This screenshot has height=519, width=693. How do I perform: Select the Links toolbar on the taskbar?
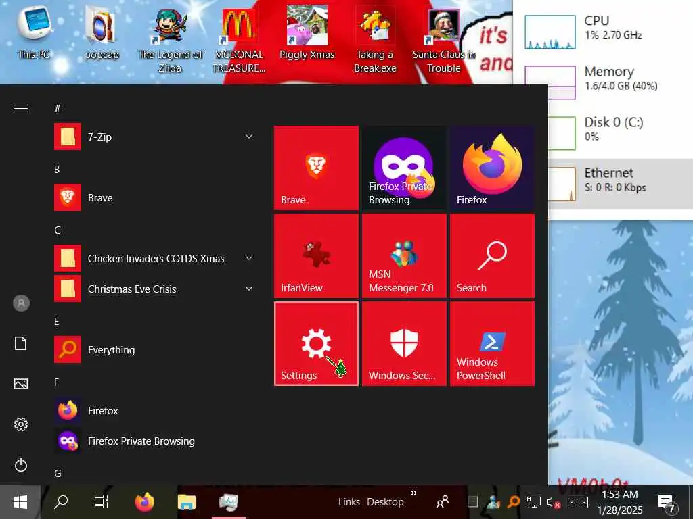[349, 502]
